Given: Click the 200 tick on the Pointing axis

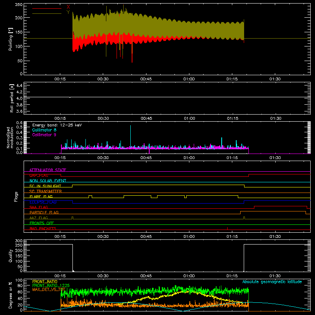Looking at the screenshot, I should click(x=19, y=18).
